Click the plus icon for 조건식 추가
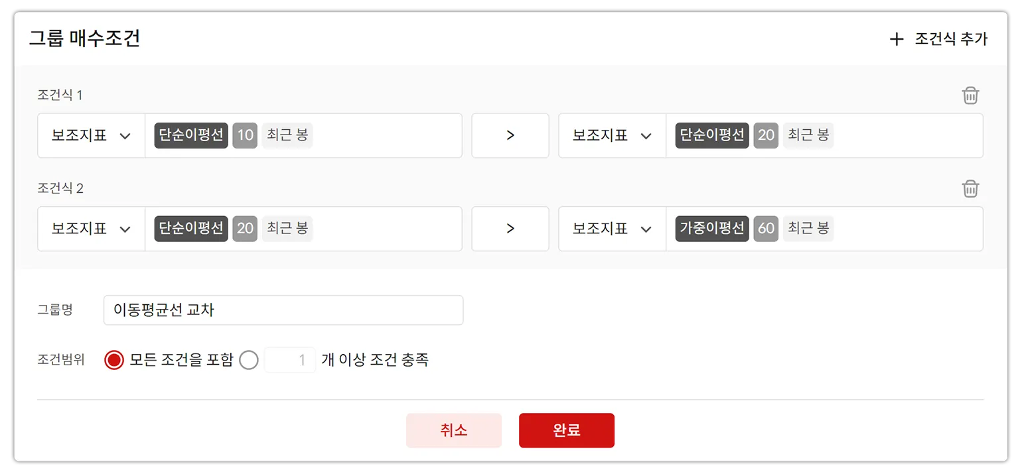The image size is (1022, 476). (x=896, y=39)
